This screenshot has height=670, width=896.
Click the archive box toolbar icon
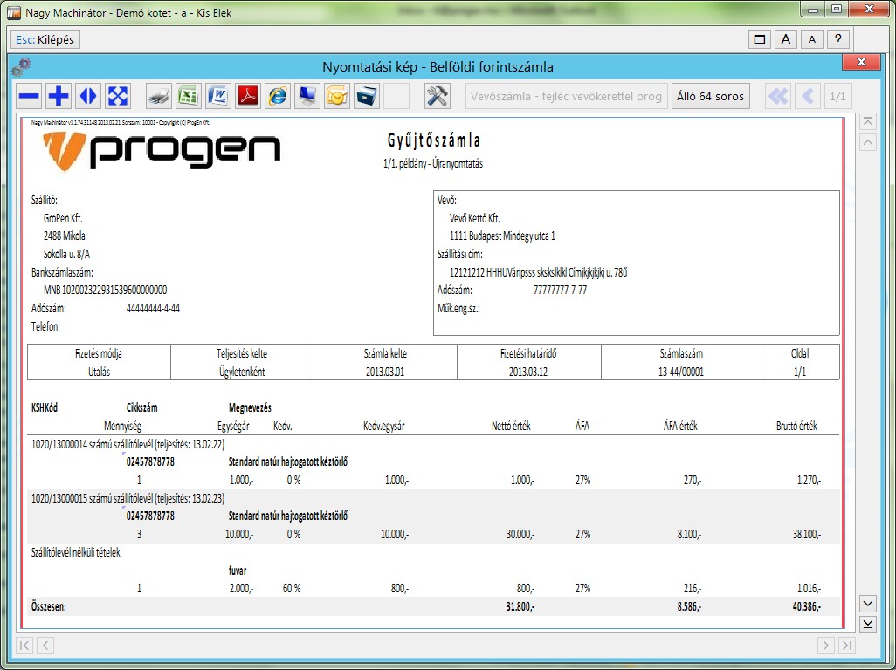tap(367, 96)
